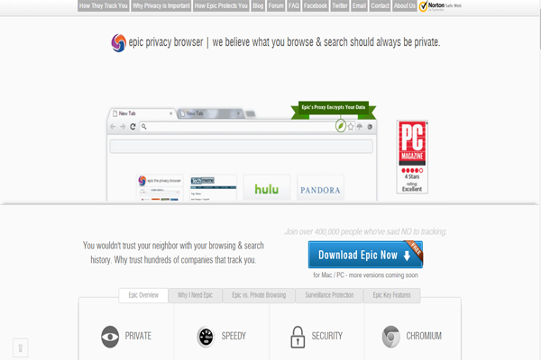Click the scroll-to-top arrow button
The height and width of the screenshot is (360, 541).
point(21,348)
